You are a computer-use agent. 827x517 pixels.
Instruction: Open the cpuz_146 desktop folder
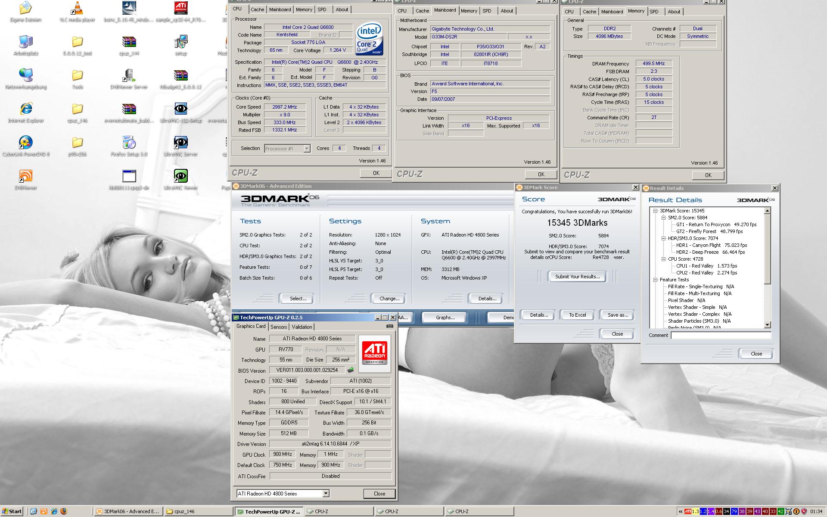tap(78, 112)
